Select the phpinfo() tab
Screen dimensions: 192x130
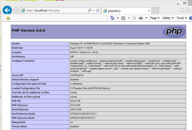pos(126,11)
